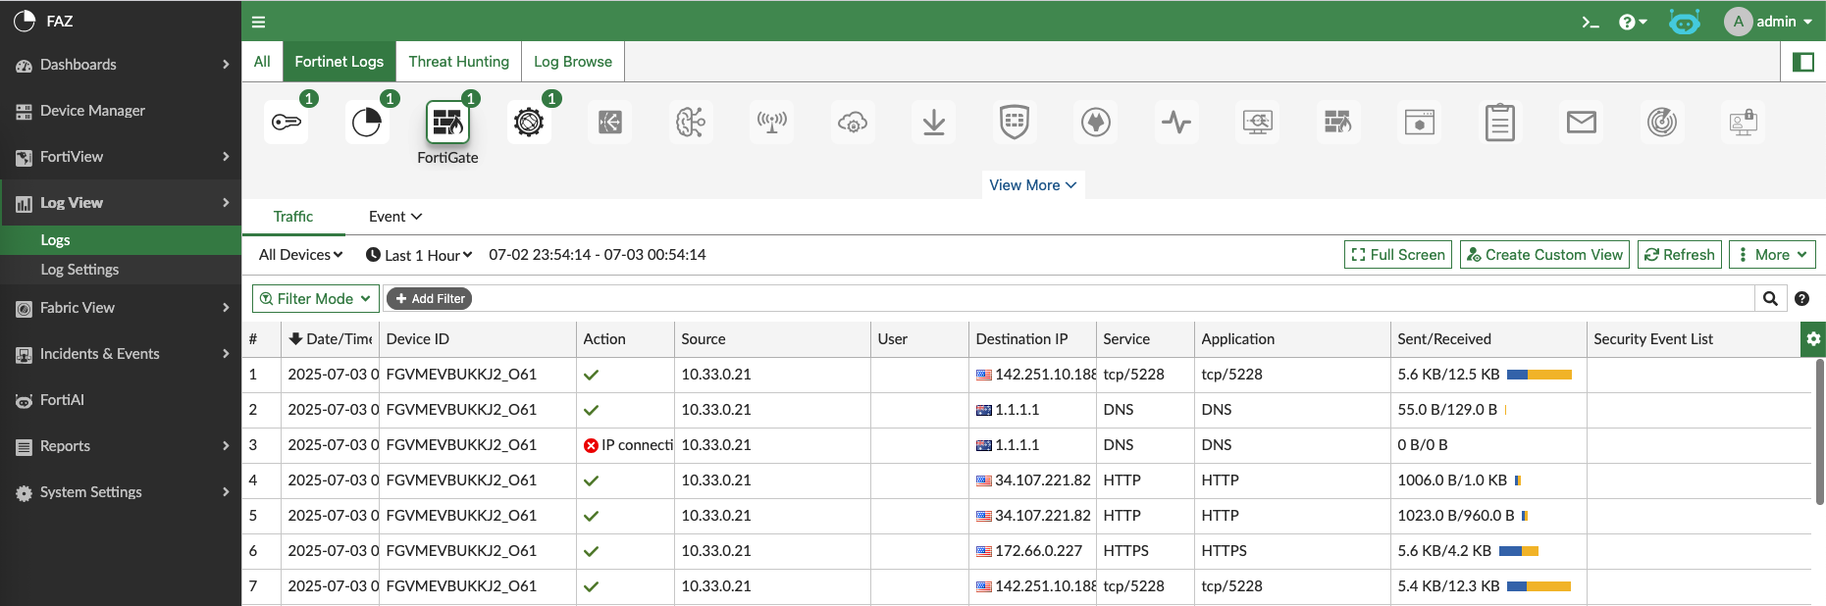
Task: Select the FortiGate device log icon
Action: [x=447, y=123]
